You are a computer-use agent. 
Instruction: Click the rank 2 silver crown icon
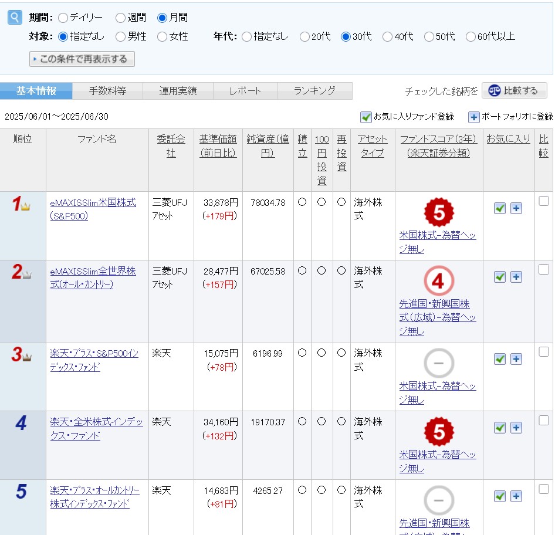point(27,275)
